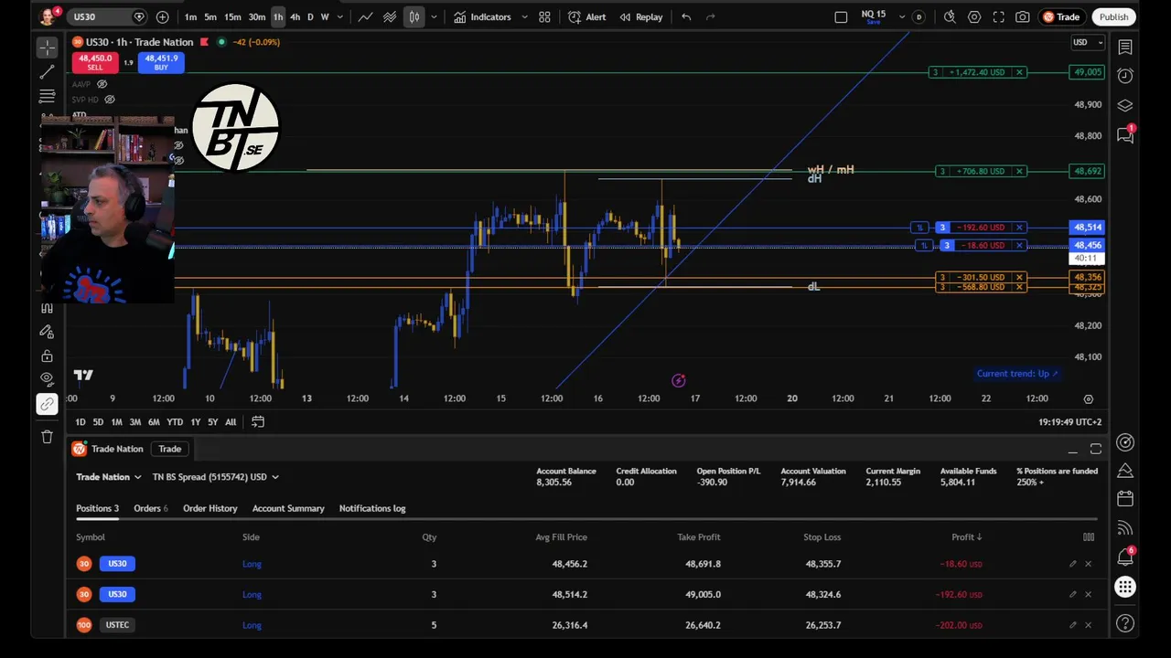Redo the last chart action
The image size is (1171, 658).
(x=710, y=16)
